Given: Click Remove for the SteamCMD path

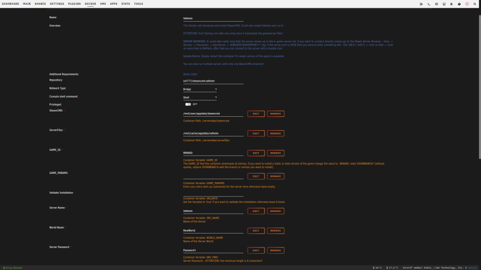Looking at the screenshot, I should point(276,114).
